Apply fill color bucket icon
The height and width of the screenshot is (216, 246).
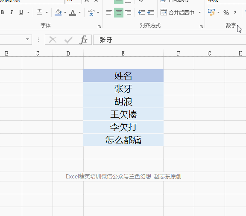pyautogui.click(x=58, y=12)
